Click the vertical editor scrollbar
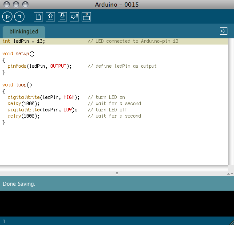The width and height of the screenshot is (234, 225). (231, 102)
